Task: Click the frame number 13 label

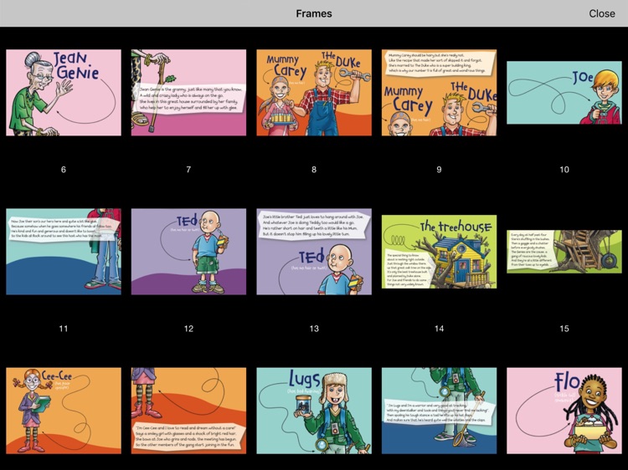Action: pyautogui.click(x=314, y=329)
